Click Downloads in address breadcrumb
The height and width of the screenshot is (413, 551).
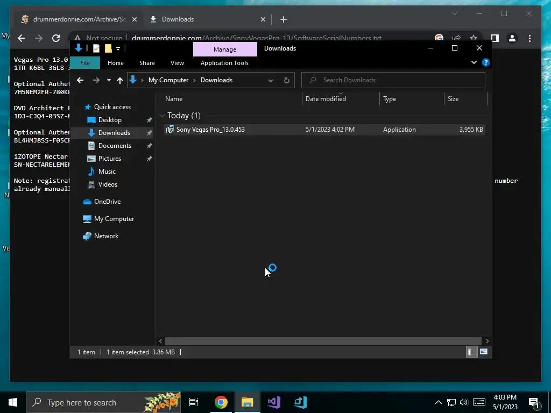pos(216,80)
